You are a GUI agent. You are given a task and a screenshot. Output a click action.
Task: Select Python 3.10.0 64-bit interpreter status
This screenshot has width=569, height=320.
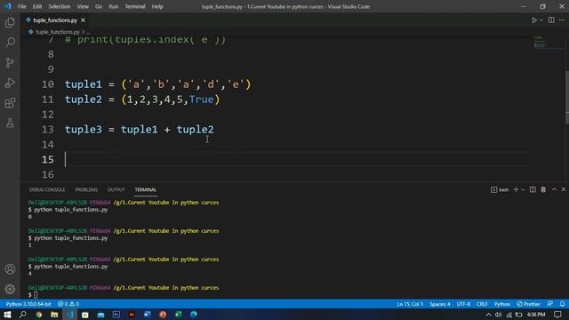[28, 304]
